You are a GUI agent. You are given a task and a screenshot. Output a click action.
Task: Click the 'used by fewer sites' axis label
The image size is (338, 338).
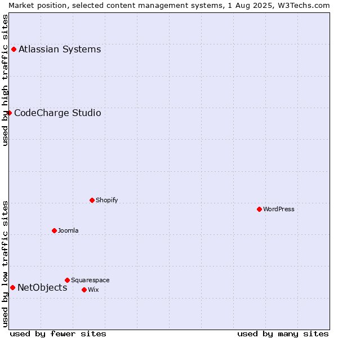[58, 334]
